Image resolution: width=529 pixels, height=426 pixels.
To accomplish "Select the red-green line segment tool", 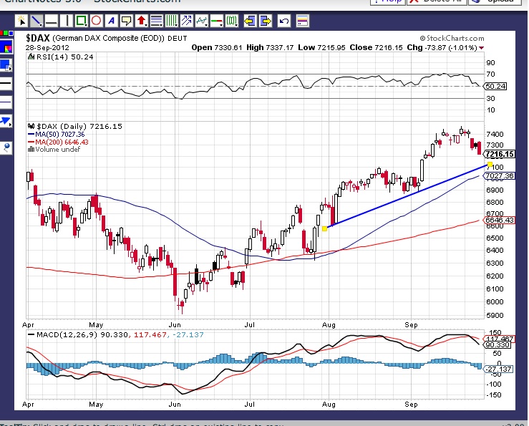I will pyautogui.click(x=215, y=21).
